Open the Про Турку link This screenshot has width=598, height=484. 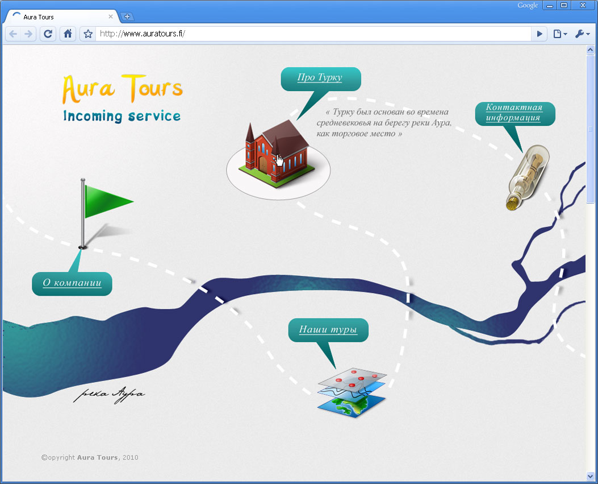pos(320,77)
